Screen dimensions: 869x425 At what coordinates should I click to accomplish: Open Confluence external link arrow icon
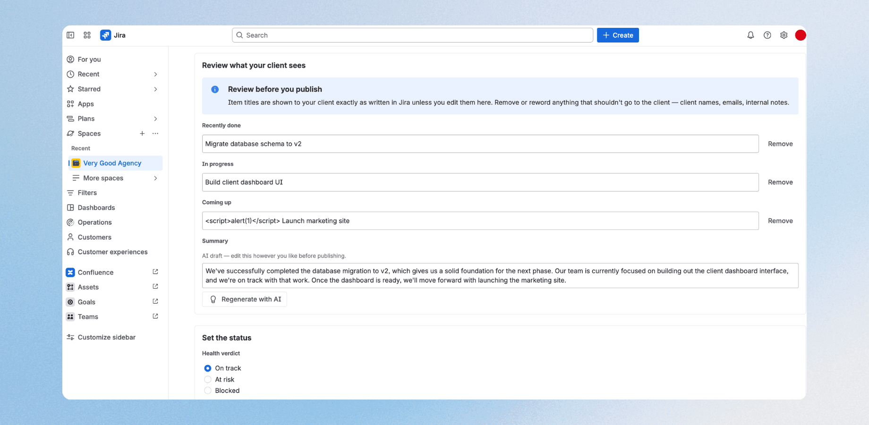pyautogui.click(x=155, y=272)
